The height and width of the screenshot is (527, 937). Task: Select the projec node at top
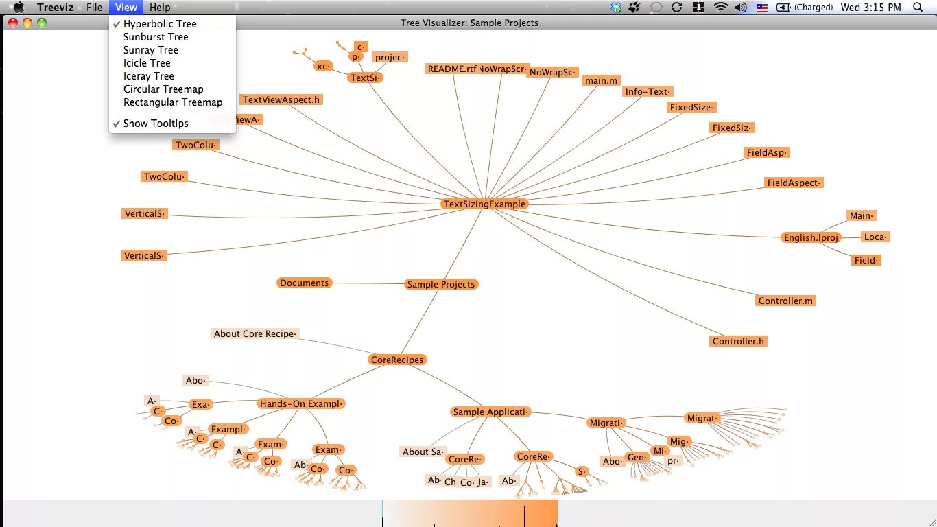390,57
